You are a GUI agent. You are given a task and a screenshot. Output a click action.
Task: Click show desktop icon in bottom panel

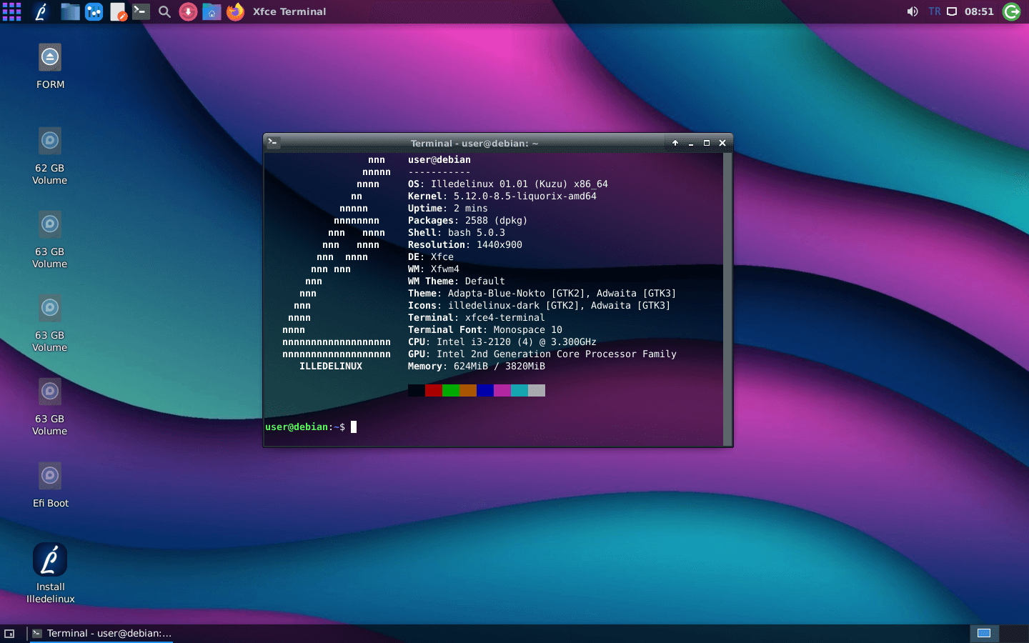(9, 633)
